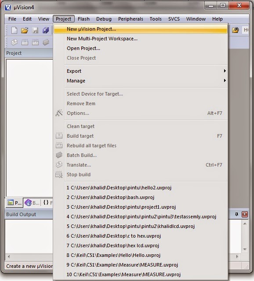Open recent project testassemly.uvproj
The width and height of the screenshot is (254, 281).
pos(141,217)
